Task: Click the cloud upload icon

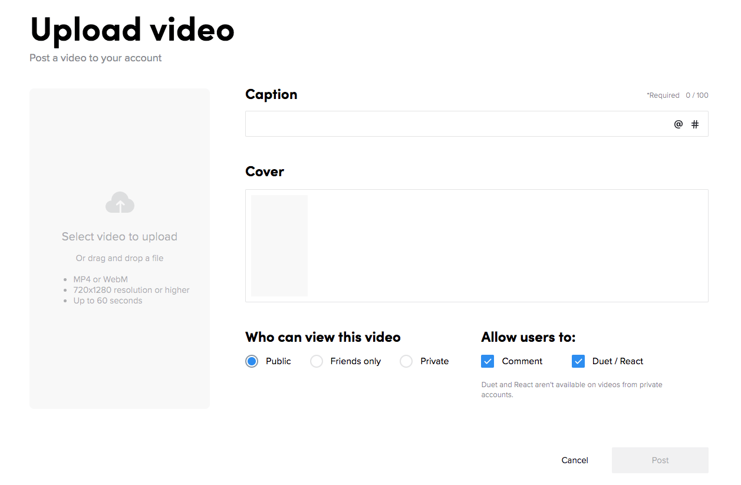Action: click(120, 203)
